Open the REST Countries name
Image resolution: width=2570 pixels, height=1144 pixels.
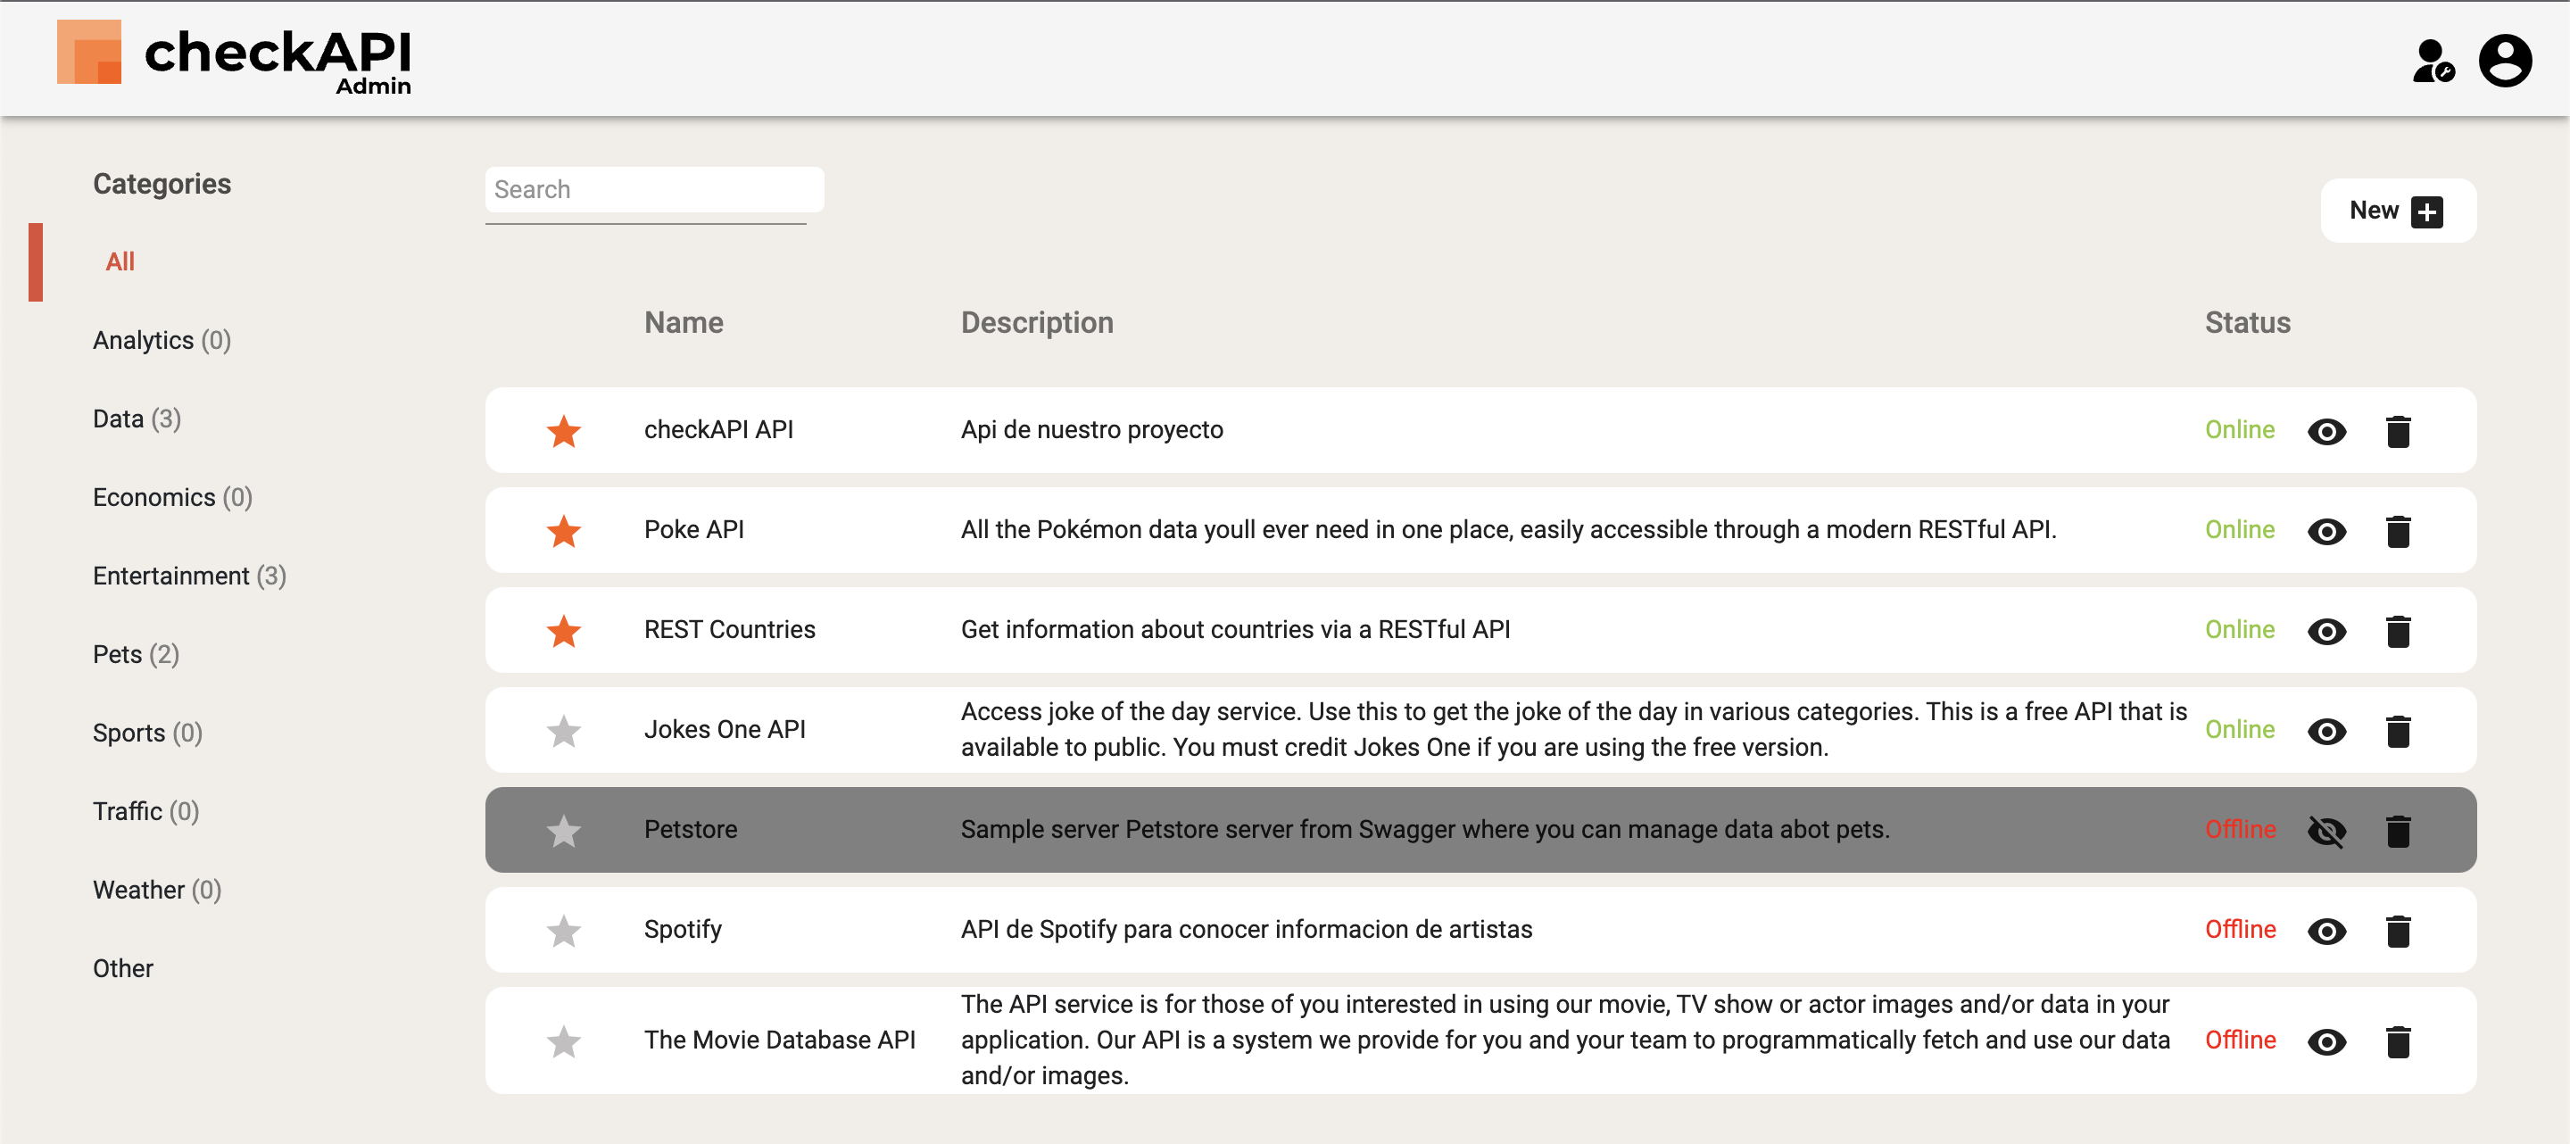coord(729,629)
